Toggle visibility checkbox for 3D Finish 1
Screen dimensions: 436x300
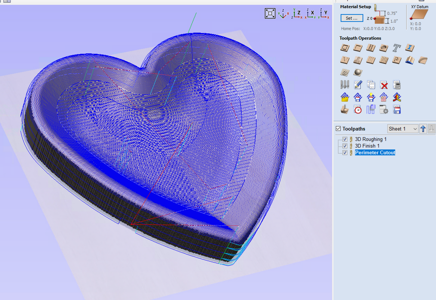(x=345, y=146)
